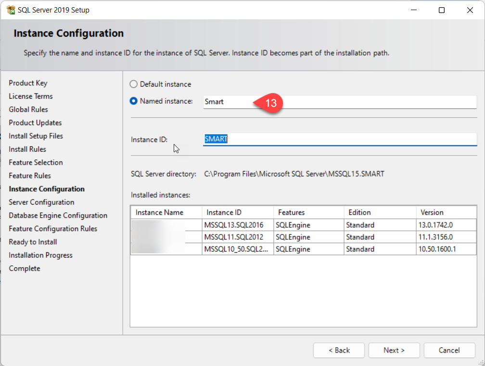The width and height of the screenshot is (485, 366).
Task: Click the Instance Configuration step in sidebar
Action: tap(46, 189)
